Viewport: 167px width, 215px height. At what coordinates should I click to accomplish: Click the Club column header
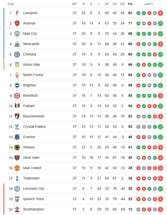tap(11, 4)
